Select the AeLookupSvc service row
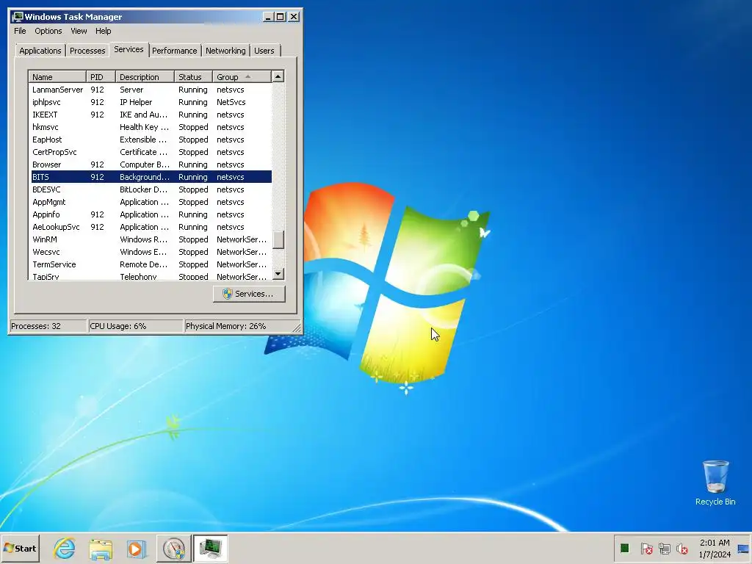This screenshot has height=564, width=752. click(x=151, y=227)
